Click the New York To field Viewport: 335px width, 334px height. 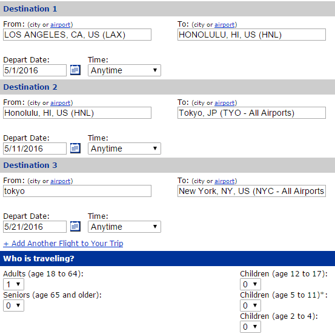pos(251,191)
